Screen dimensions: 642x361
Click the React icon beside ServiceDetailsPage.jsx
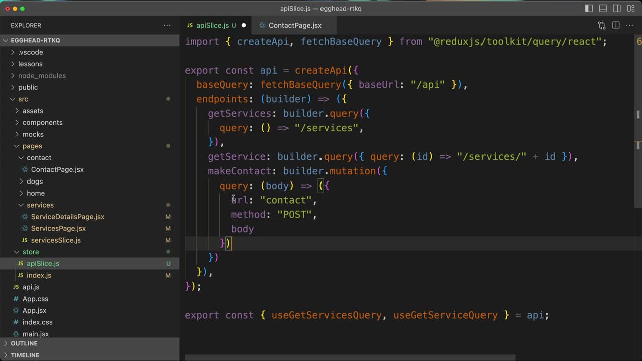point(25,217)
